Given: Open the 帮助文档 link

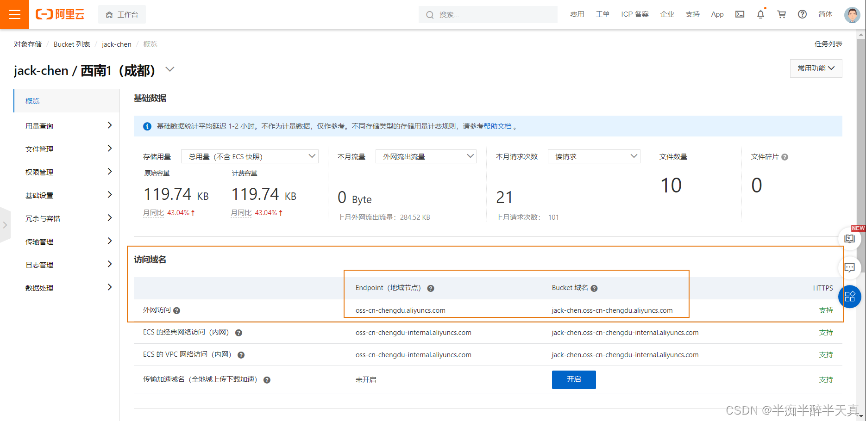Looking at the screenshot, I should pyautogui.click(x=497, y=126).
